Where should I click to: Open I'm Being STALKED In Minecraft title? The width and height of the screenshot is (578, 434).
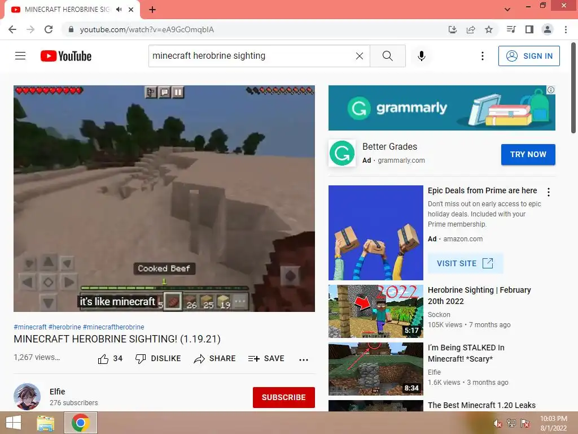[x=466, y=353]
